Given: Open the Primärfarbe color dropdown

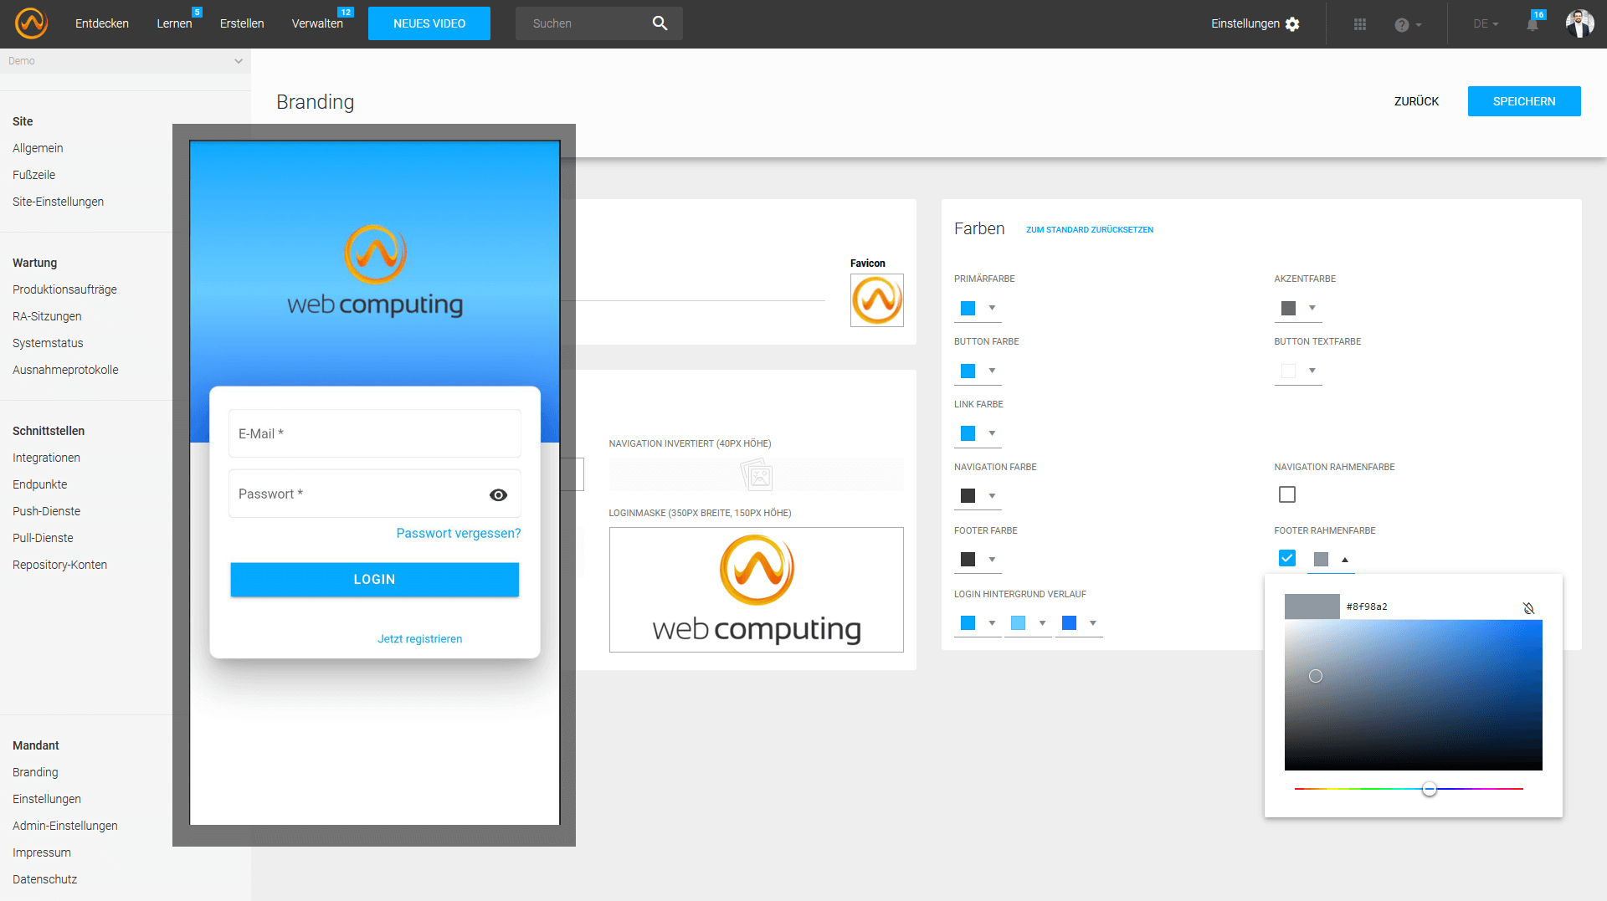Looking at the screenshot, I should [992, 308].
